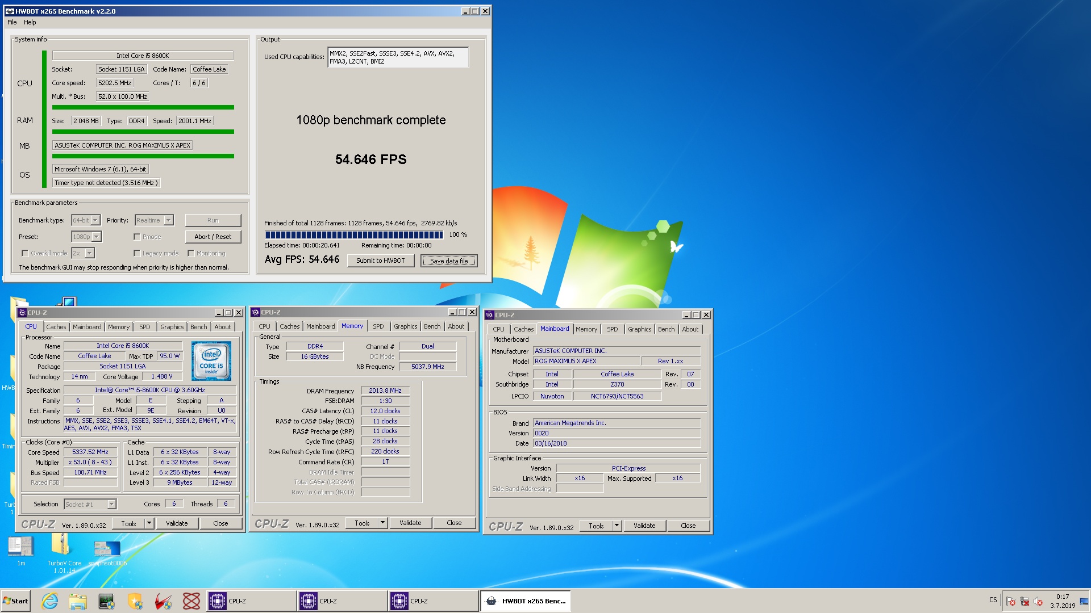Select snapshot0006 desktop icon
Viewport: 1091px width, 613px height.
tap(107, 553)
